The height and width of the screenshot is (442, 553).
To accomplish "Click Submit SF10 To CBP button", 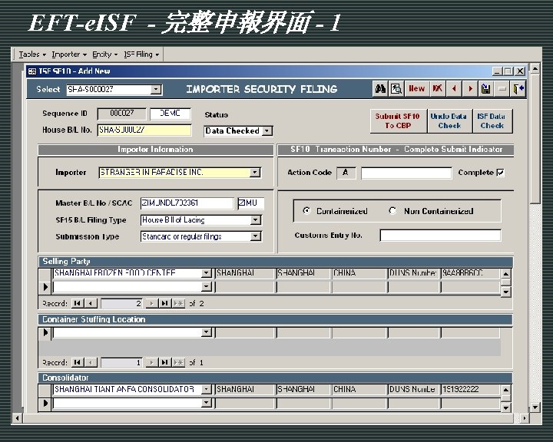I will 398,121.
